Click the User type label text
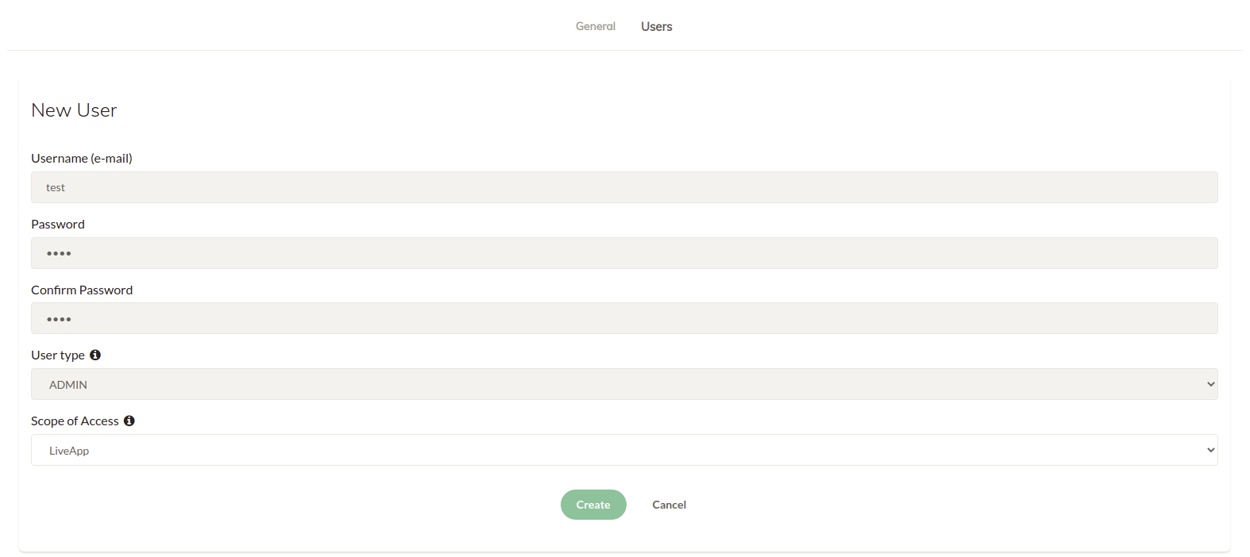This screenshot has width=1250, height=557. click(58, 355)
